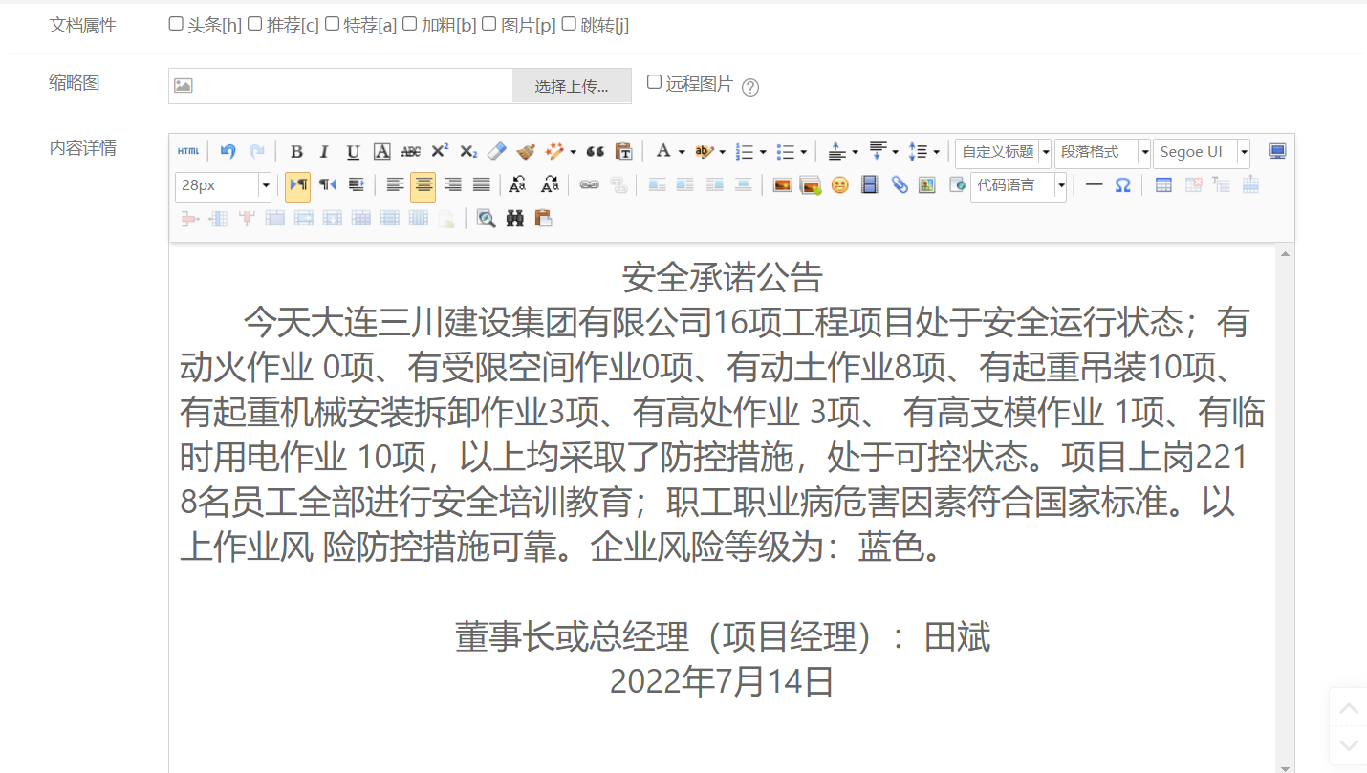Toggle bold formatting
The width and height of the screenshot is (1367, 773).
tap(296, 152)
